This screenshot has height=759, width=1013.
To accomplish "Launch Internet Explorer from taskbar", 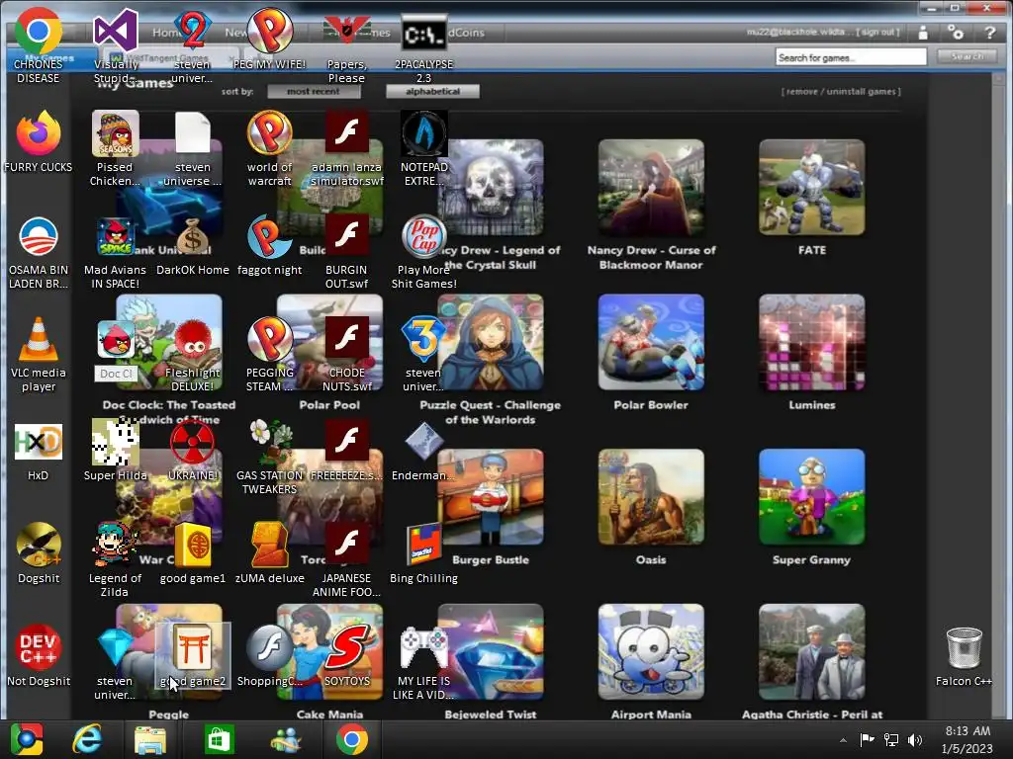I will point(87,739).
